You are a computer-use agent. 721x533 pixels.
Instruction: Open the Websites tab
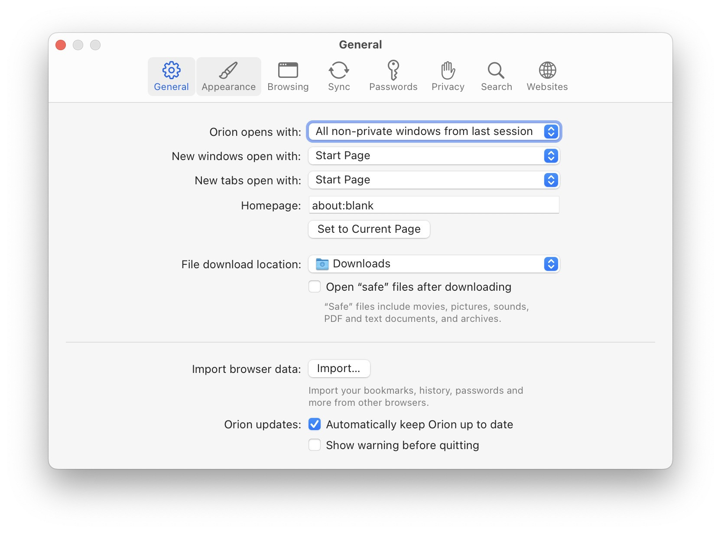click(x=547, y=77)
